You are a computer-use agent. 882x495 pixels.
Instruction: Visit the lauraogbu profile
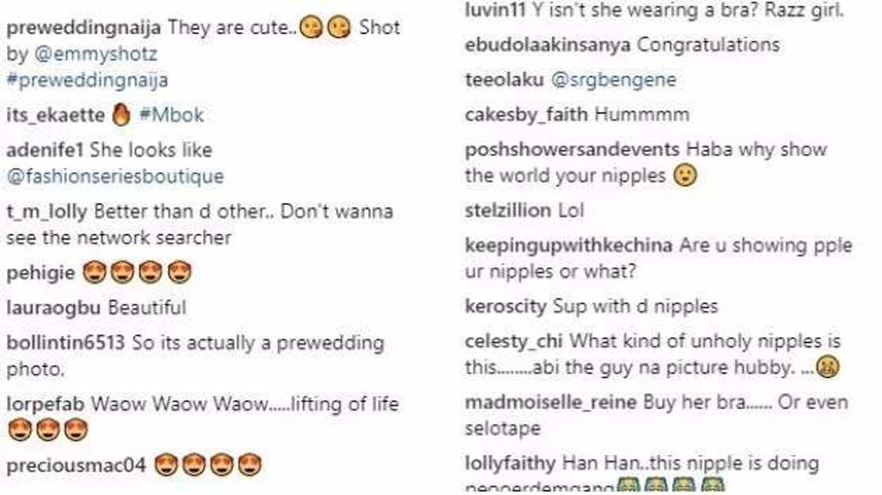click(x=54, y=308)
